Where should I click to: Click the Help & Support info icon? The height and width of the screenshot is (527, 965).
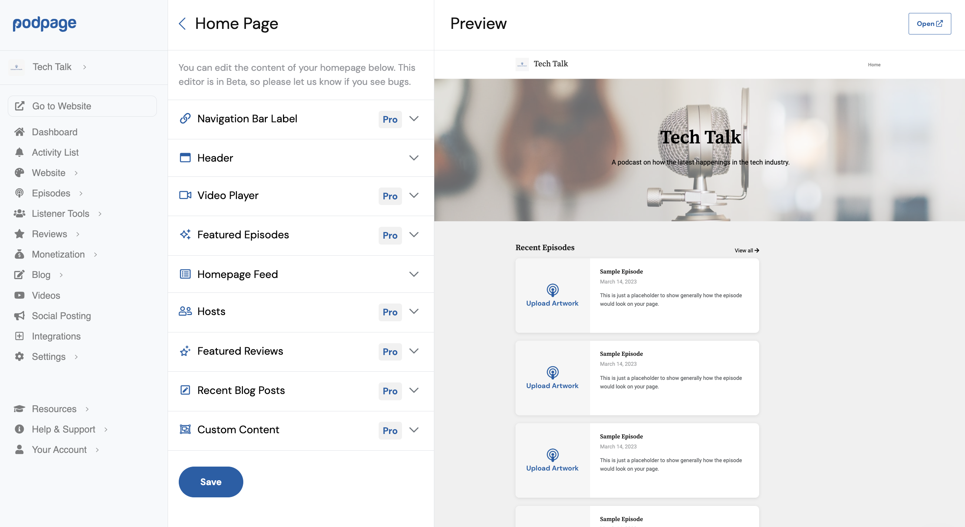coord(20,429)
